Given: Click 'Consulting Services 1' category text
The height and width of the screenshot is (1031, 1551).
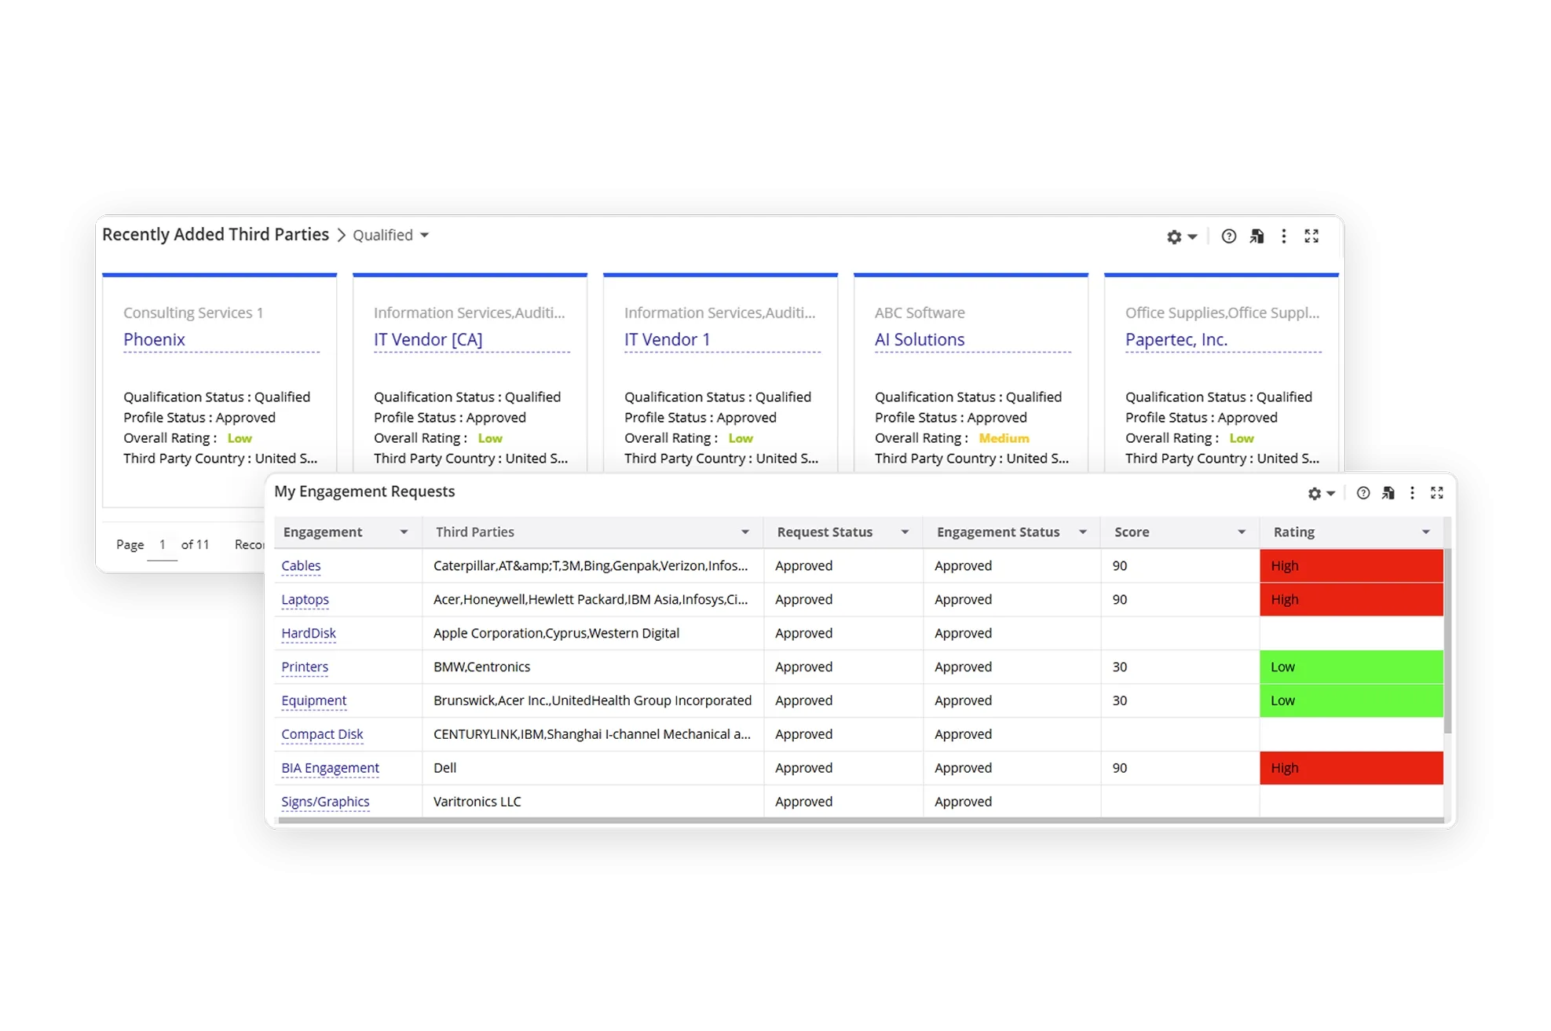Looking at the screenshot, I should [x=193, y=313].
